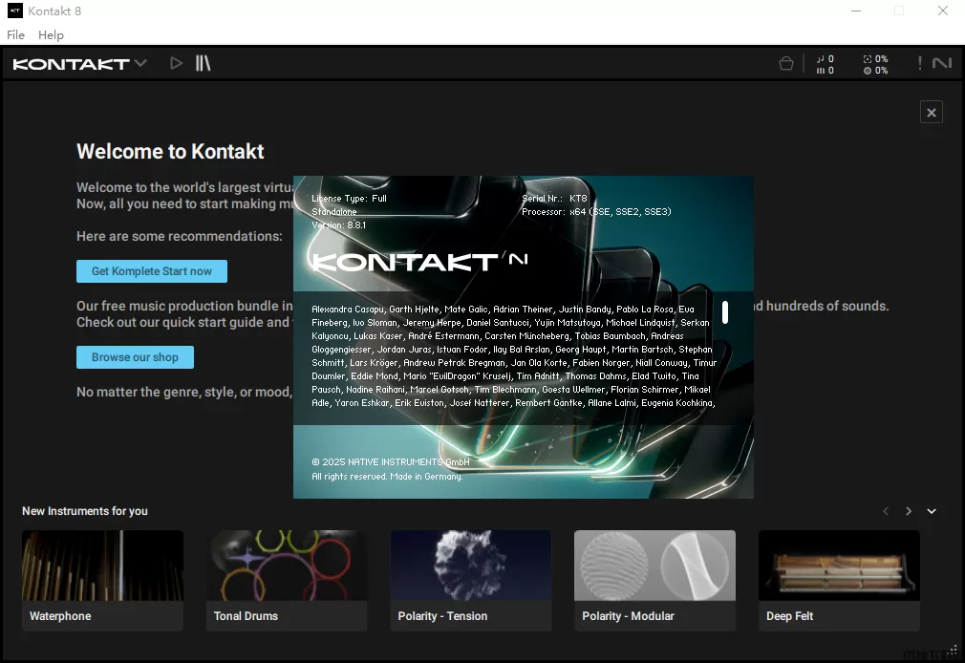The height and width of the screenshot is (663, 965).
Task: Click the voice count note indicator
Action: [826, 59]
